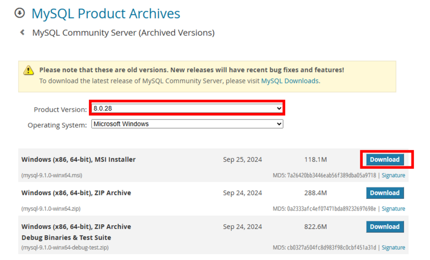Download the Debug Binaries & Test Suite
This screenshot has height=260, width=430.
click(385, 227)
